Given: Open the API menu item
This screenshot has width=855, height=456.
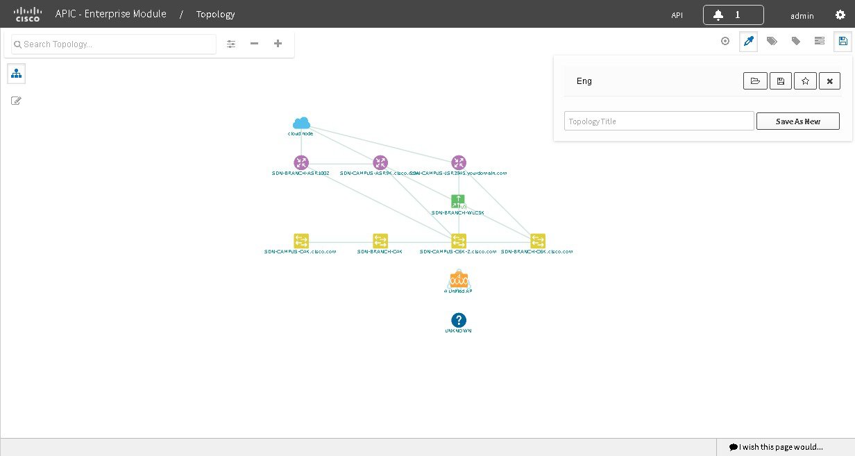Looking at the screenshot, I should coord(677,15).
